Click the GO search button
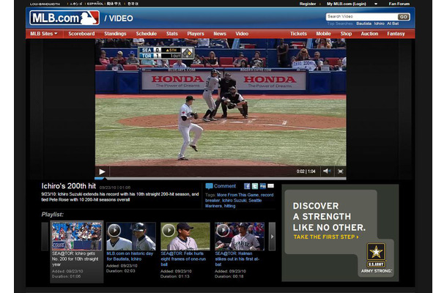447x293 pixels. pos(403,17)
